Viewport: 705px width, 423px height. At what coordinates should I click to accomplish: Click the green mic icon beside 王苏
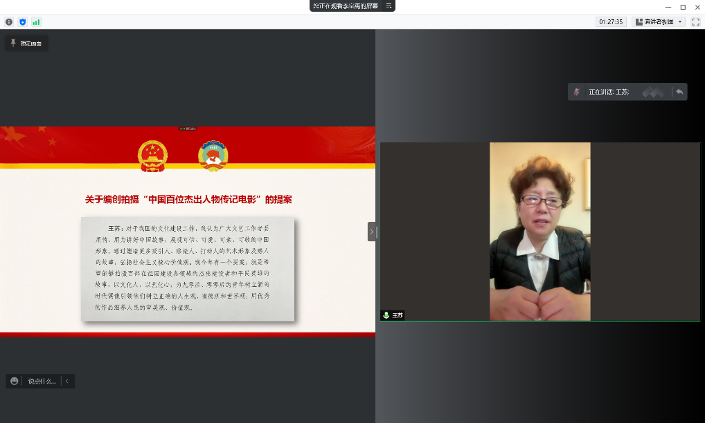386,314
